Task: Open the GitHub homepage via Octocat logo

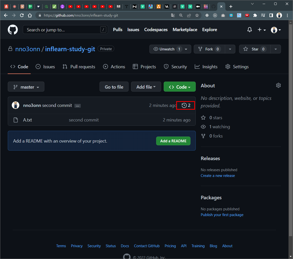Action: [13, 30]
